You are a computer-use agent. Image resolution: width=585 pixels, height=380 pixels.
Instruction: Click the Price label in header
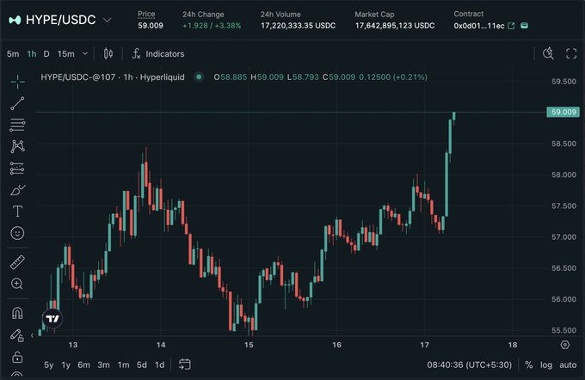click(x=146, y=14)
